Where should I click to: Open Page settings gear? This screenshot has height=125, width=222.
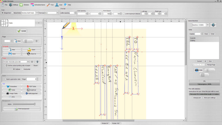pos(36,41)
